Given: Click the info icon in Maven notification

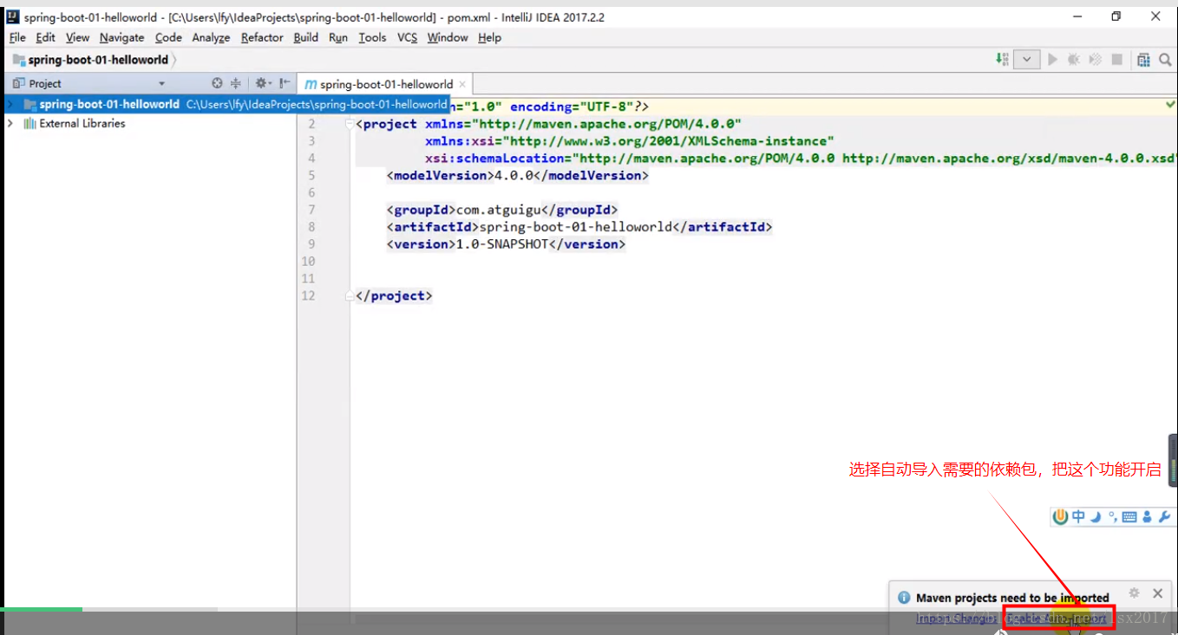Looking at the screenshot, I should coord(904,598).
